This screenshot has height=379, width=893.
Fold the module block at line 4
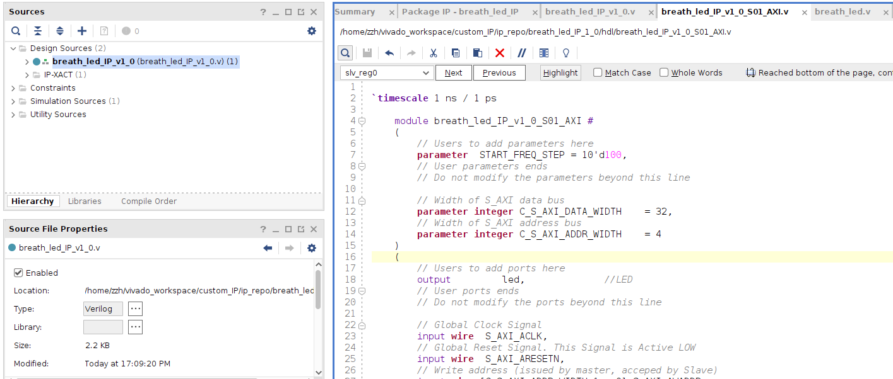click(x=362, y=121)
